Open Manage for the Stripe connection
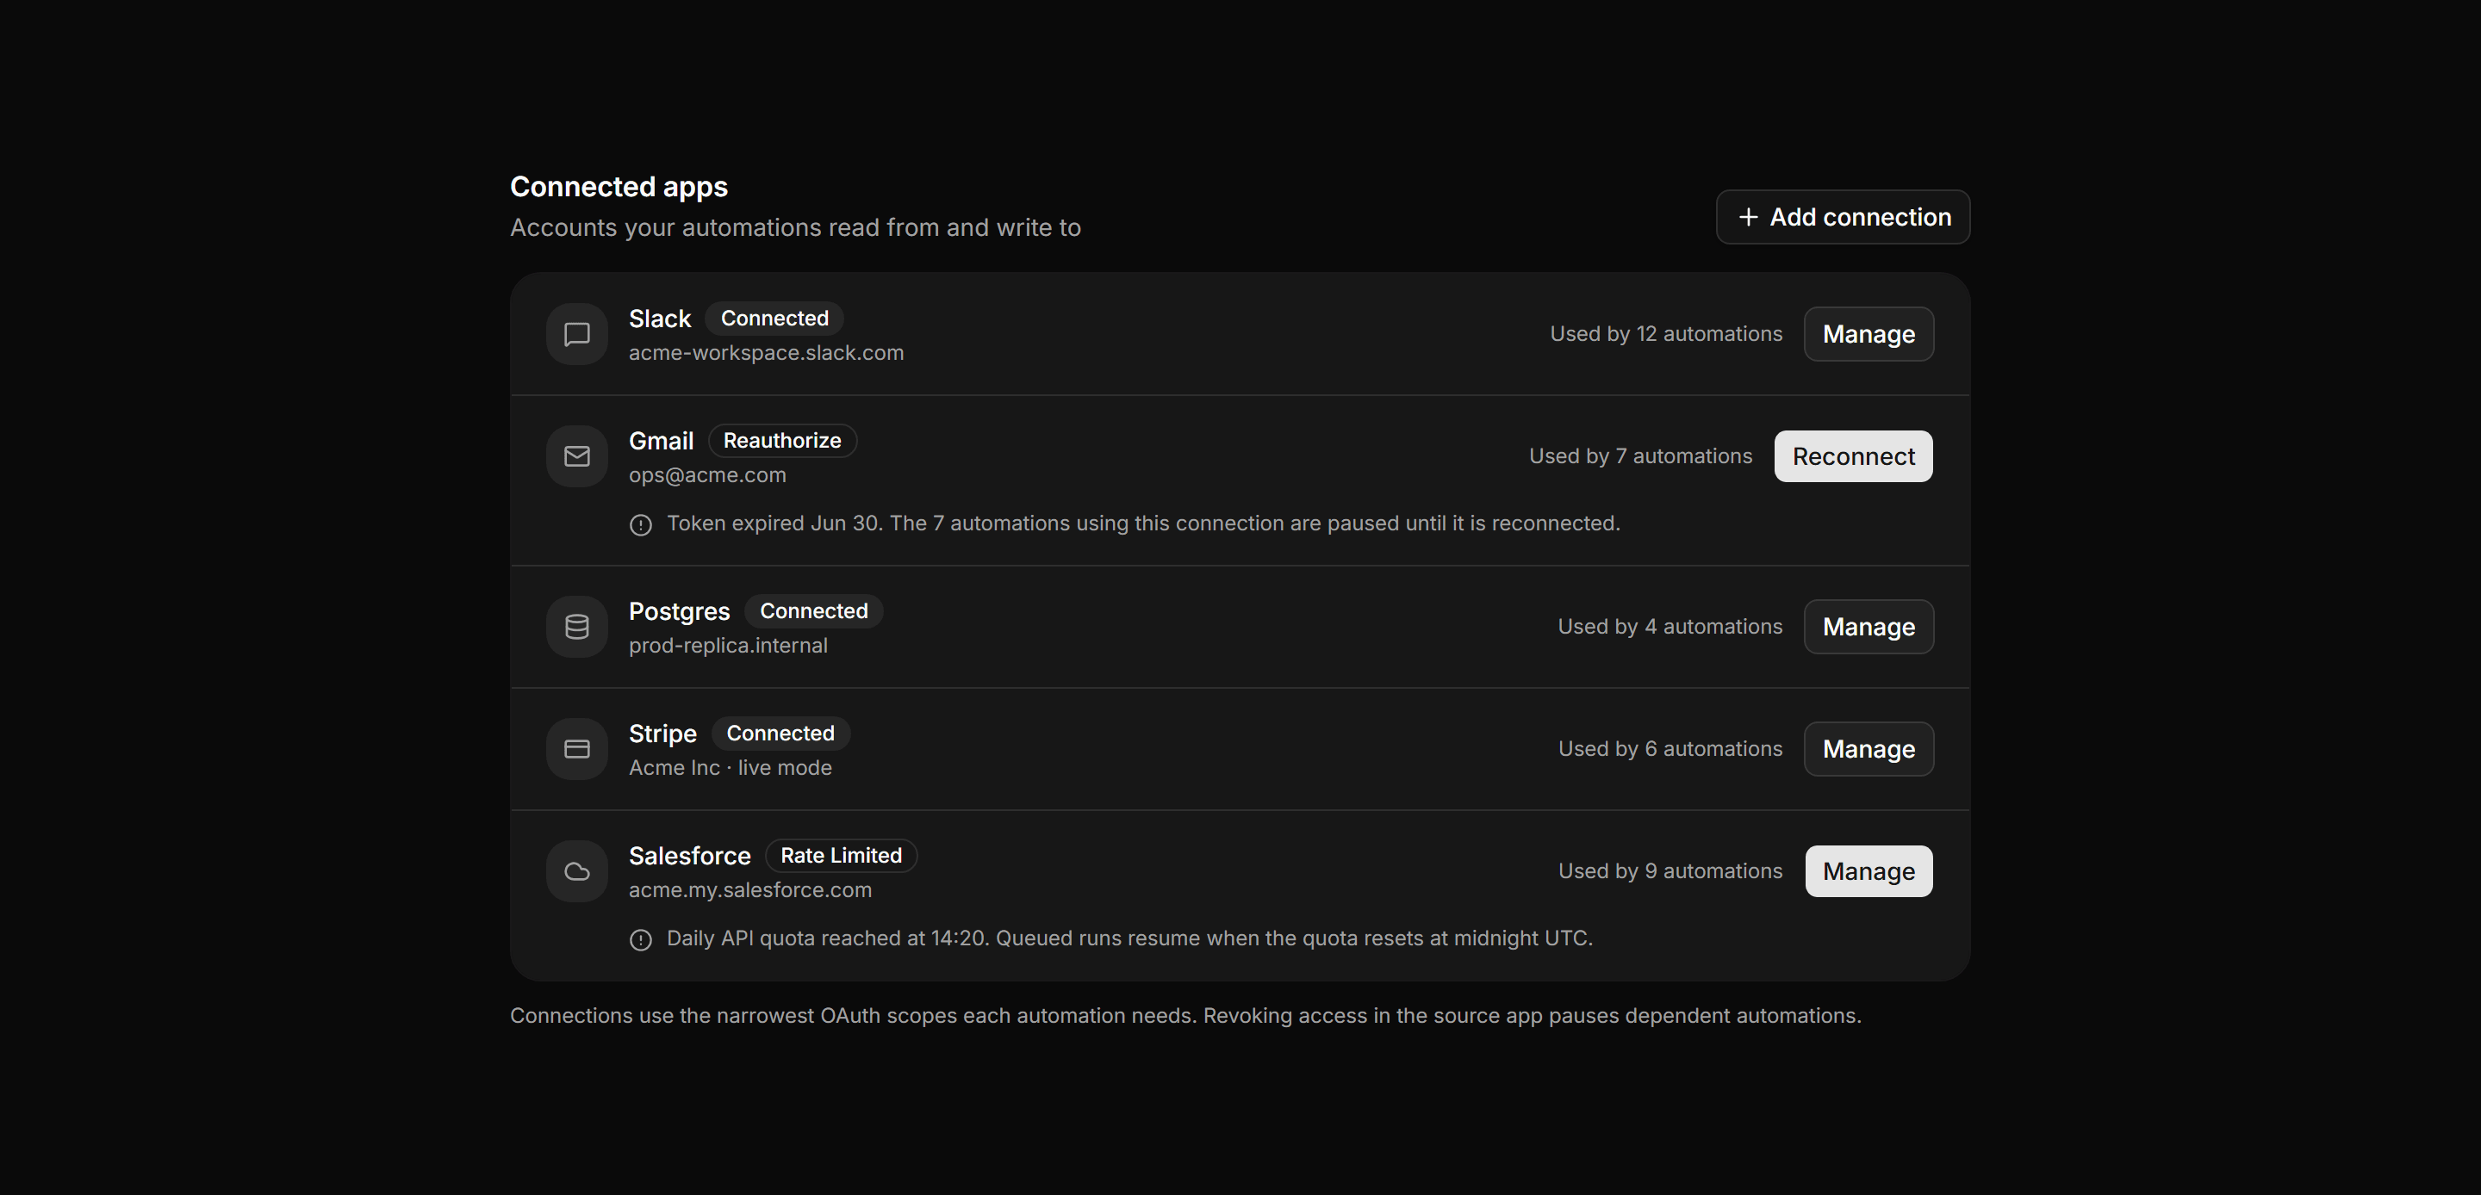 click(1869, 749)
